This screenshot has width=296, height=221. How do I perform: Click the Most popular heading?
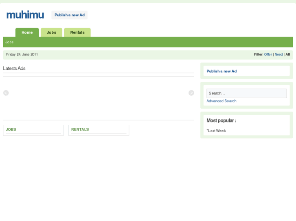click(221, 120)
